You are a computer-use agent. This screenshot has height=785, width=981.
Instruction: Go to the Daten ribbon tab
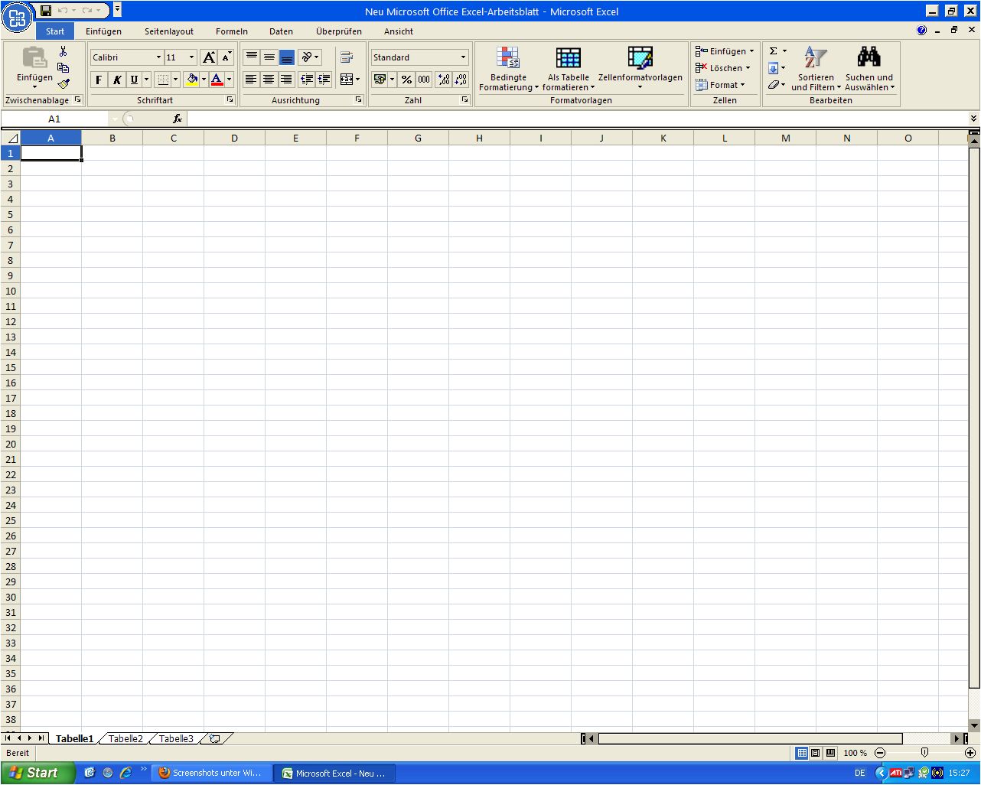(281, 31)
